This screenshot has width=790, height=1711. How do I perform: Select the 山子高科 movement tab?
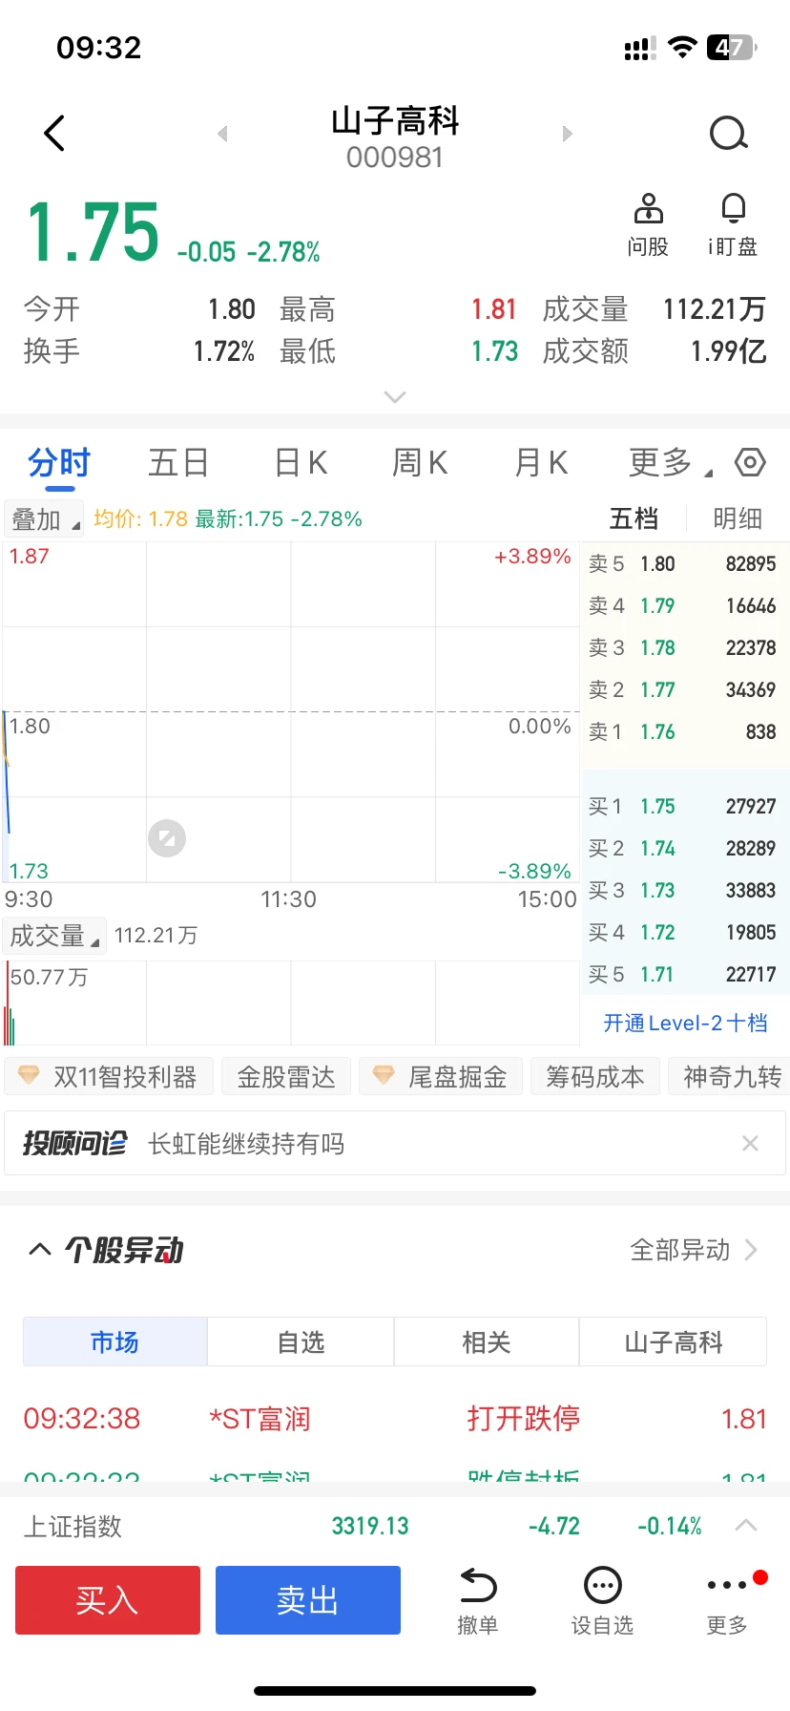(x=674, y=1341)
